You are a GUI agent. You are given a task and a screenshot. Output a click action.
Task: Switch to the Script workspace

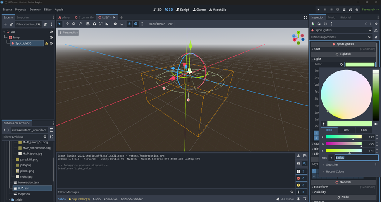pyautogui.click(x=182, y=10)
